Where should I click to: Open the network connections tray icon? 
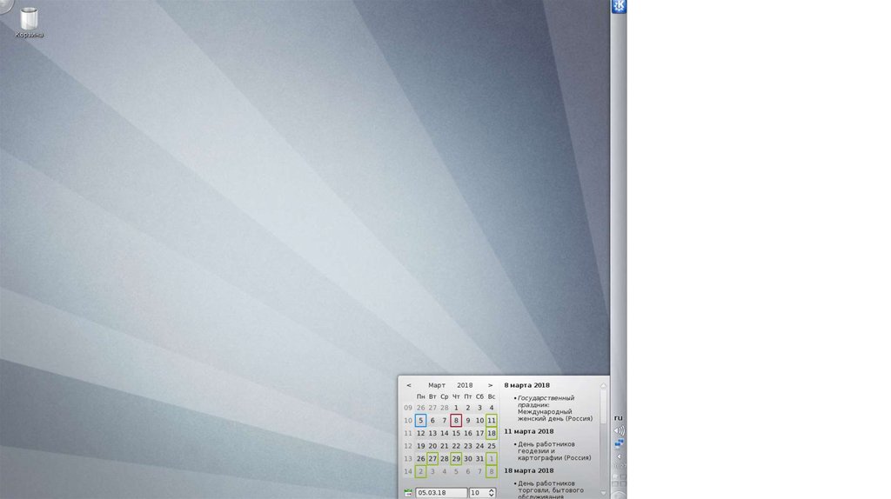pos(619,443)
